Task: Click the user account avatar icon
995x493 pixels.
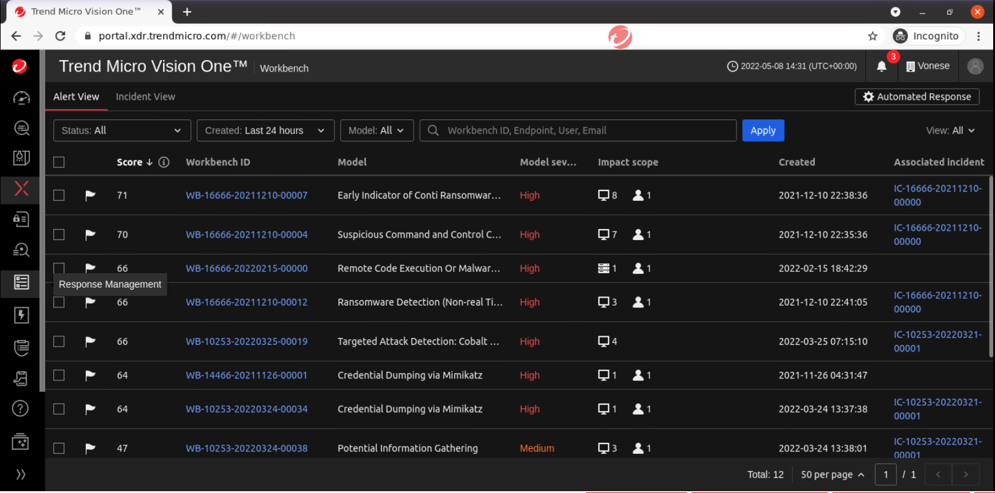Action: point(975,66)
